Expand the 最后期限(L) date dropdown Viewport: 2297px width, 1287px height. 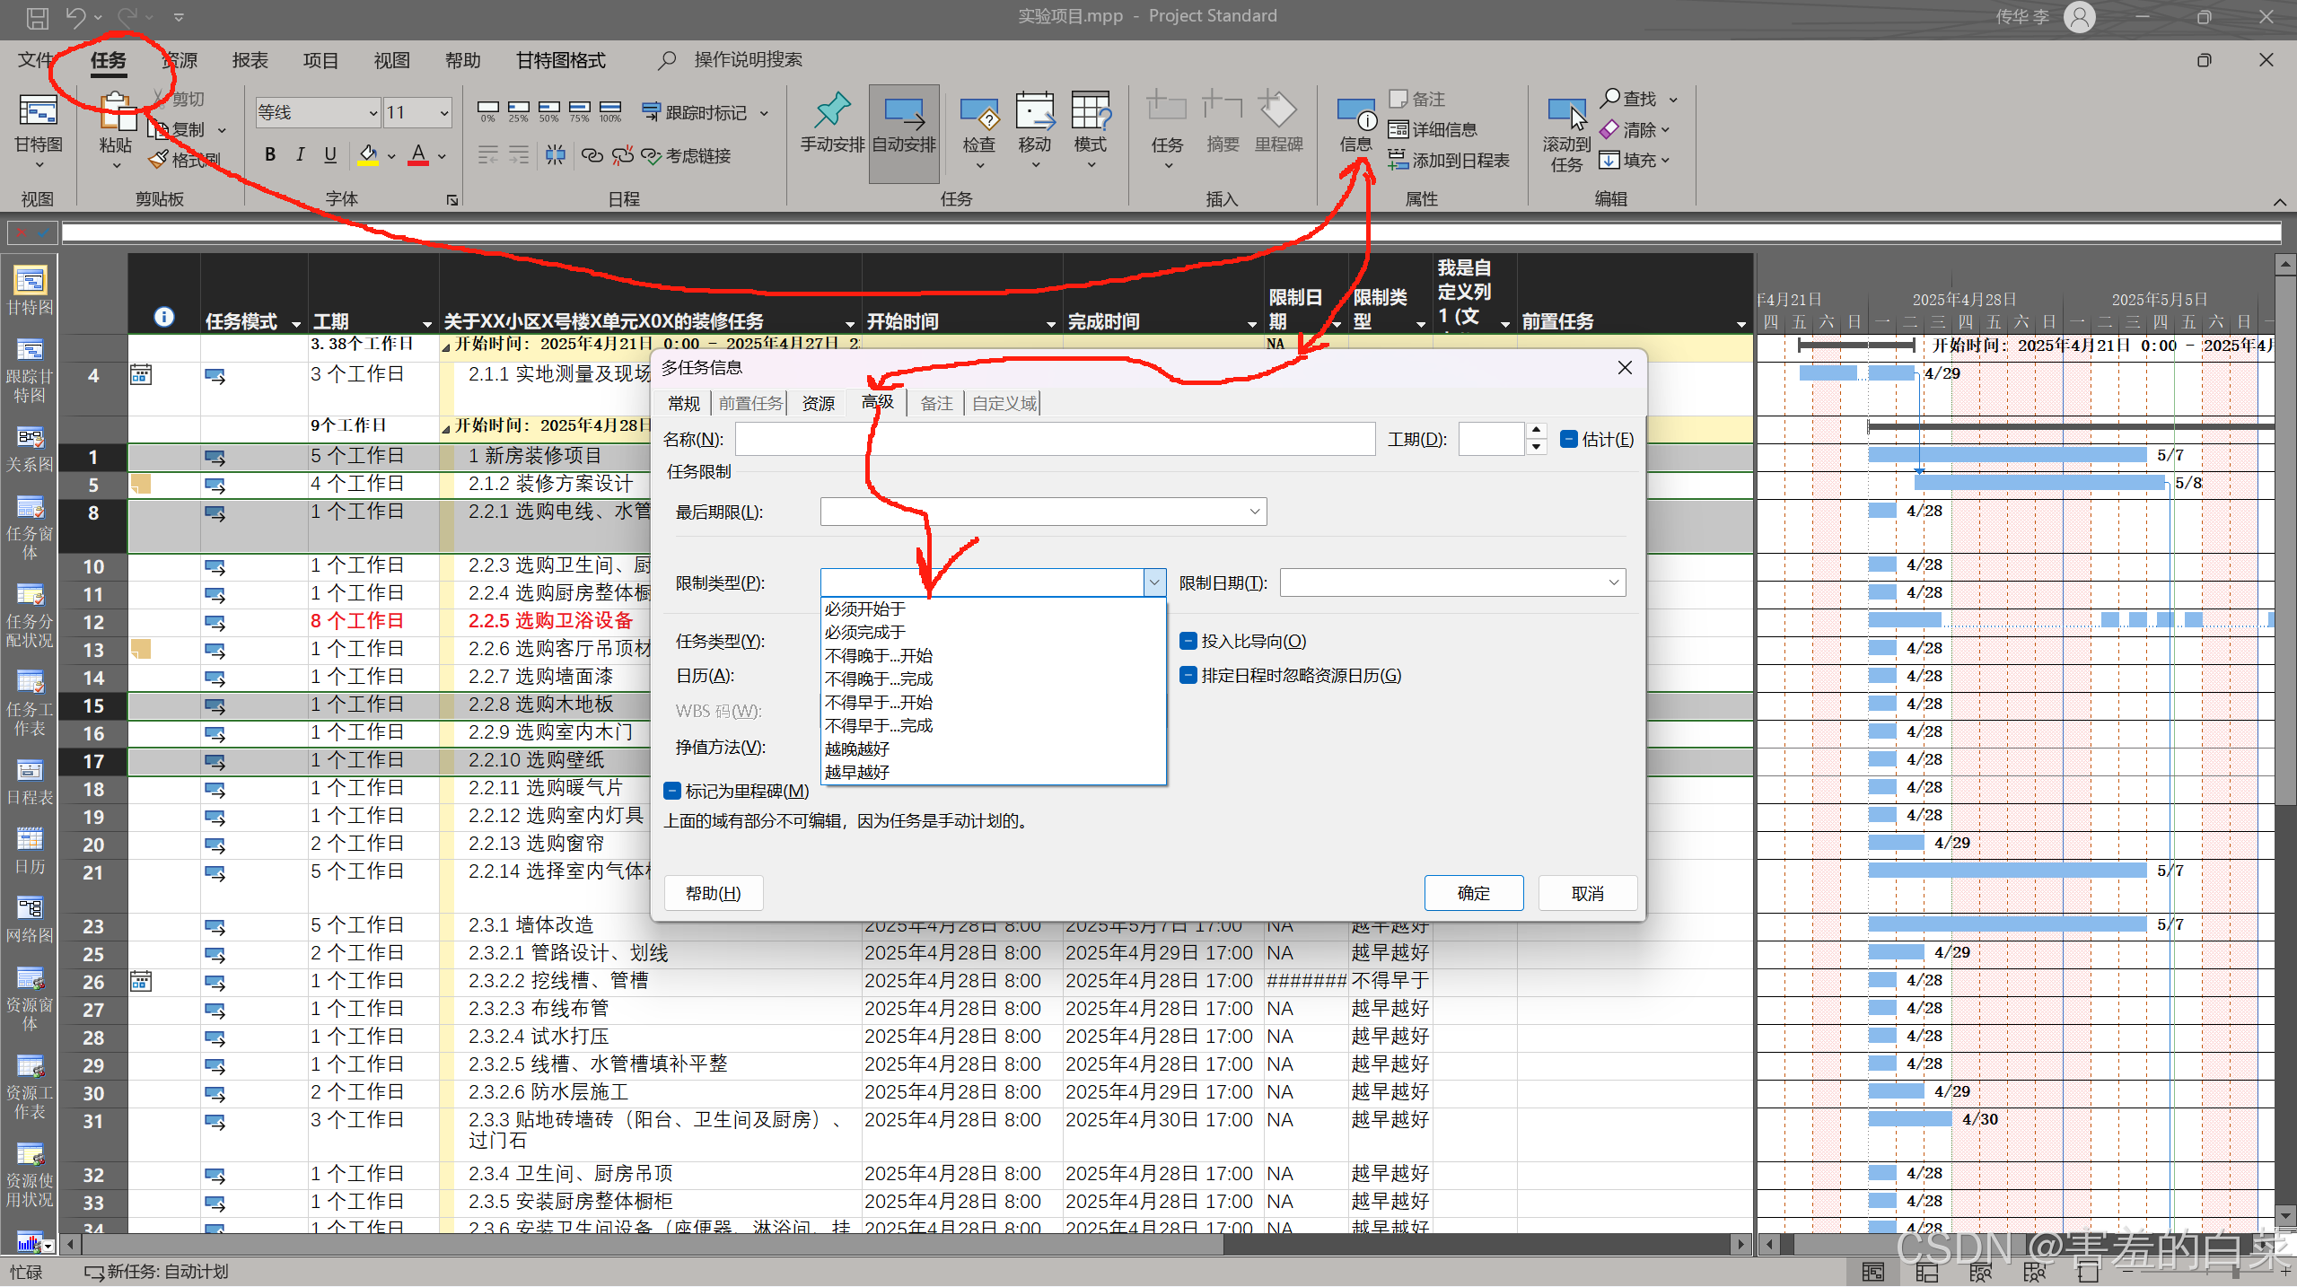point(1254,512)
